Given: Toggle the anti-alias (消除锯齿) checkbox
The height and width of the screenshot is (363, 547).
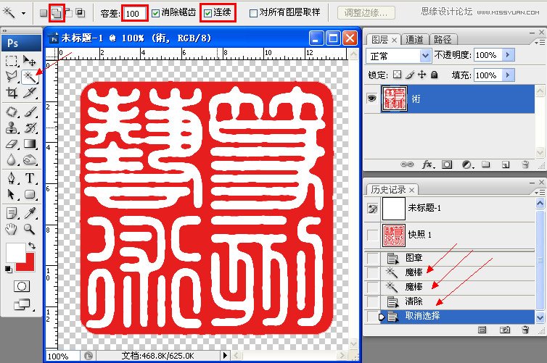Looking at the screenshot, I should click(155, 13).
